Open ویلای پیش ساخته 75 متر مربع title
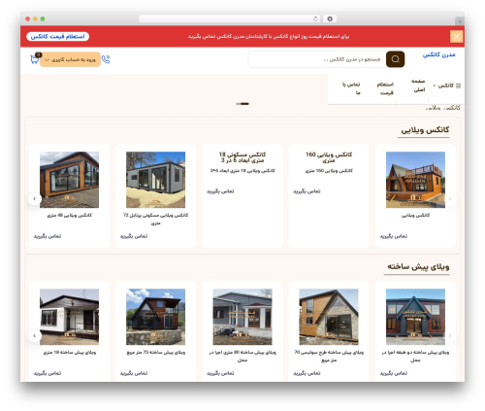 156,352
